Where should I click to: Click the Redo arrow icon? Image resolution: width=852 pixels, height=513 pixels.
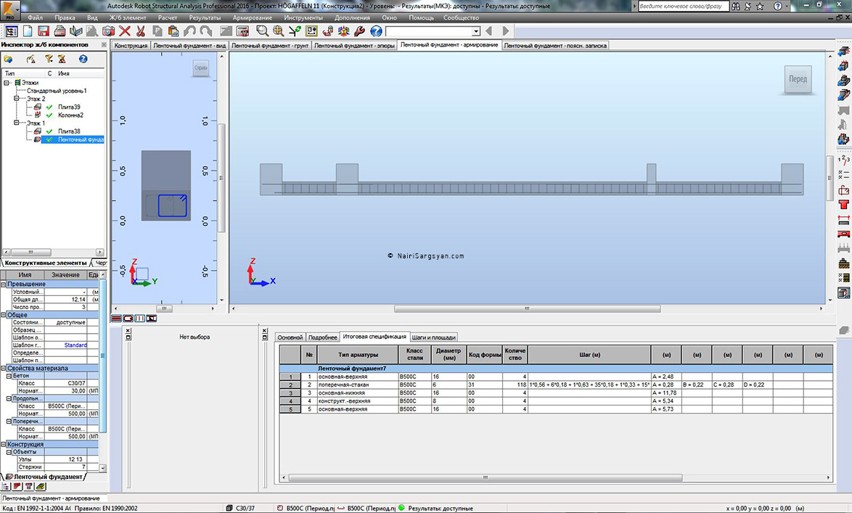tap(206, 31)
